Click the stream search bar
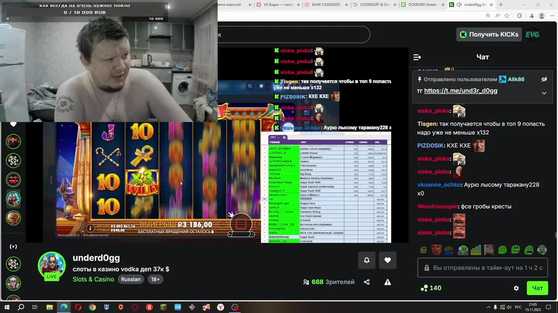The width and height of the screenshot is (558, 313). [x=293, y=35]
